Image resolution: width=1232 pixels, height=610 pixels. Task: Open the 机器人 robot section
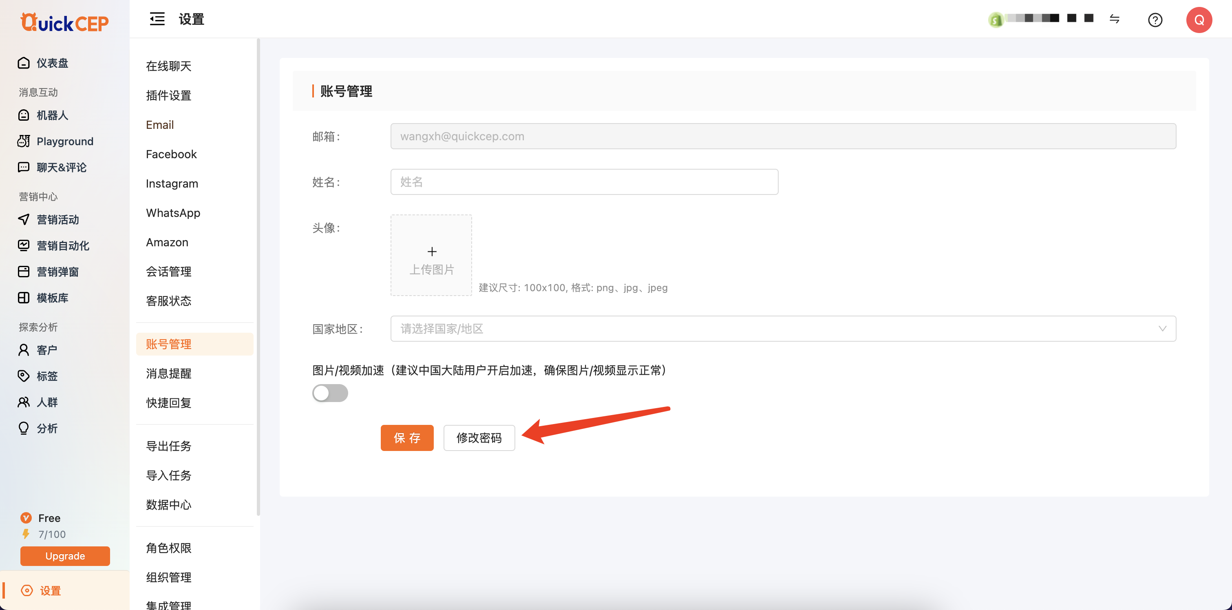coord(52,115)
